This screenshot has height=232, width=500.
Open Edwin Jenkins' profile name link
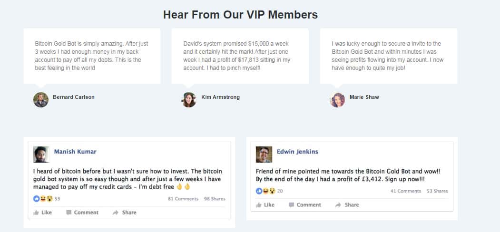(x=297, y=152)
